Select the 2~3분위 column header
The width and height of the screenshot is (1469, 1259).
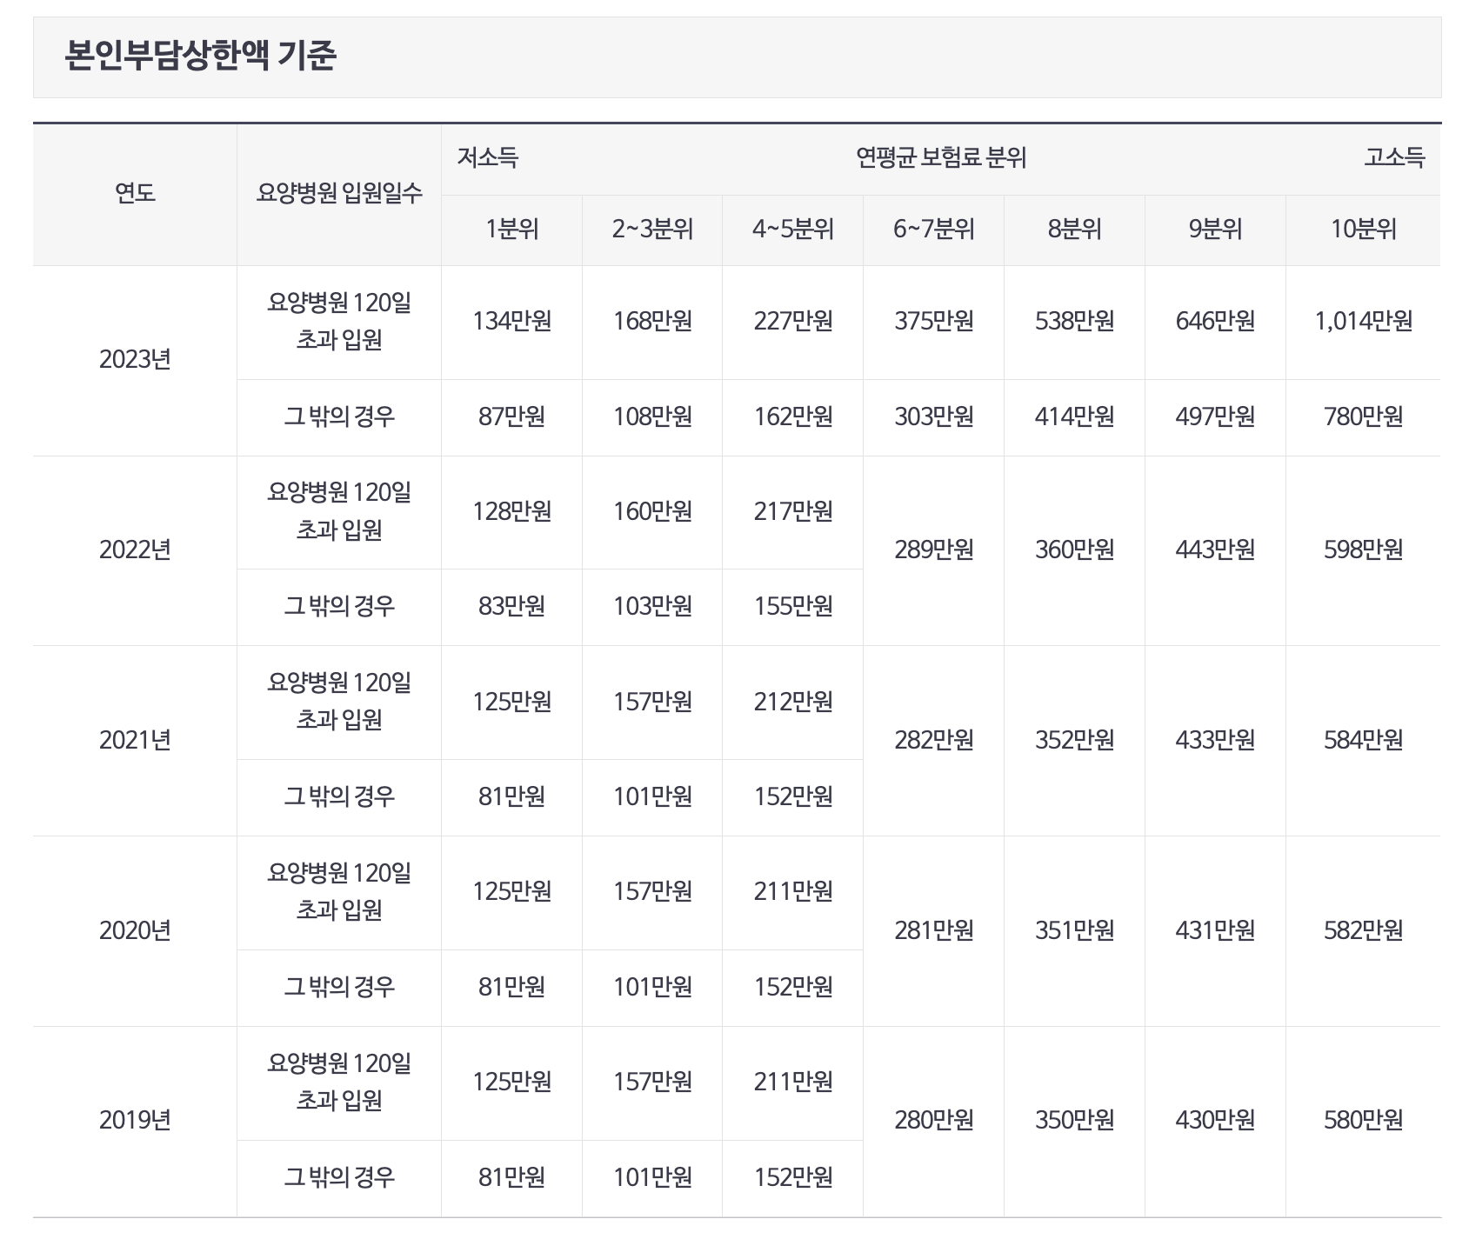point(651,229)
